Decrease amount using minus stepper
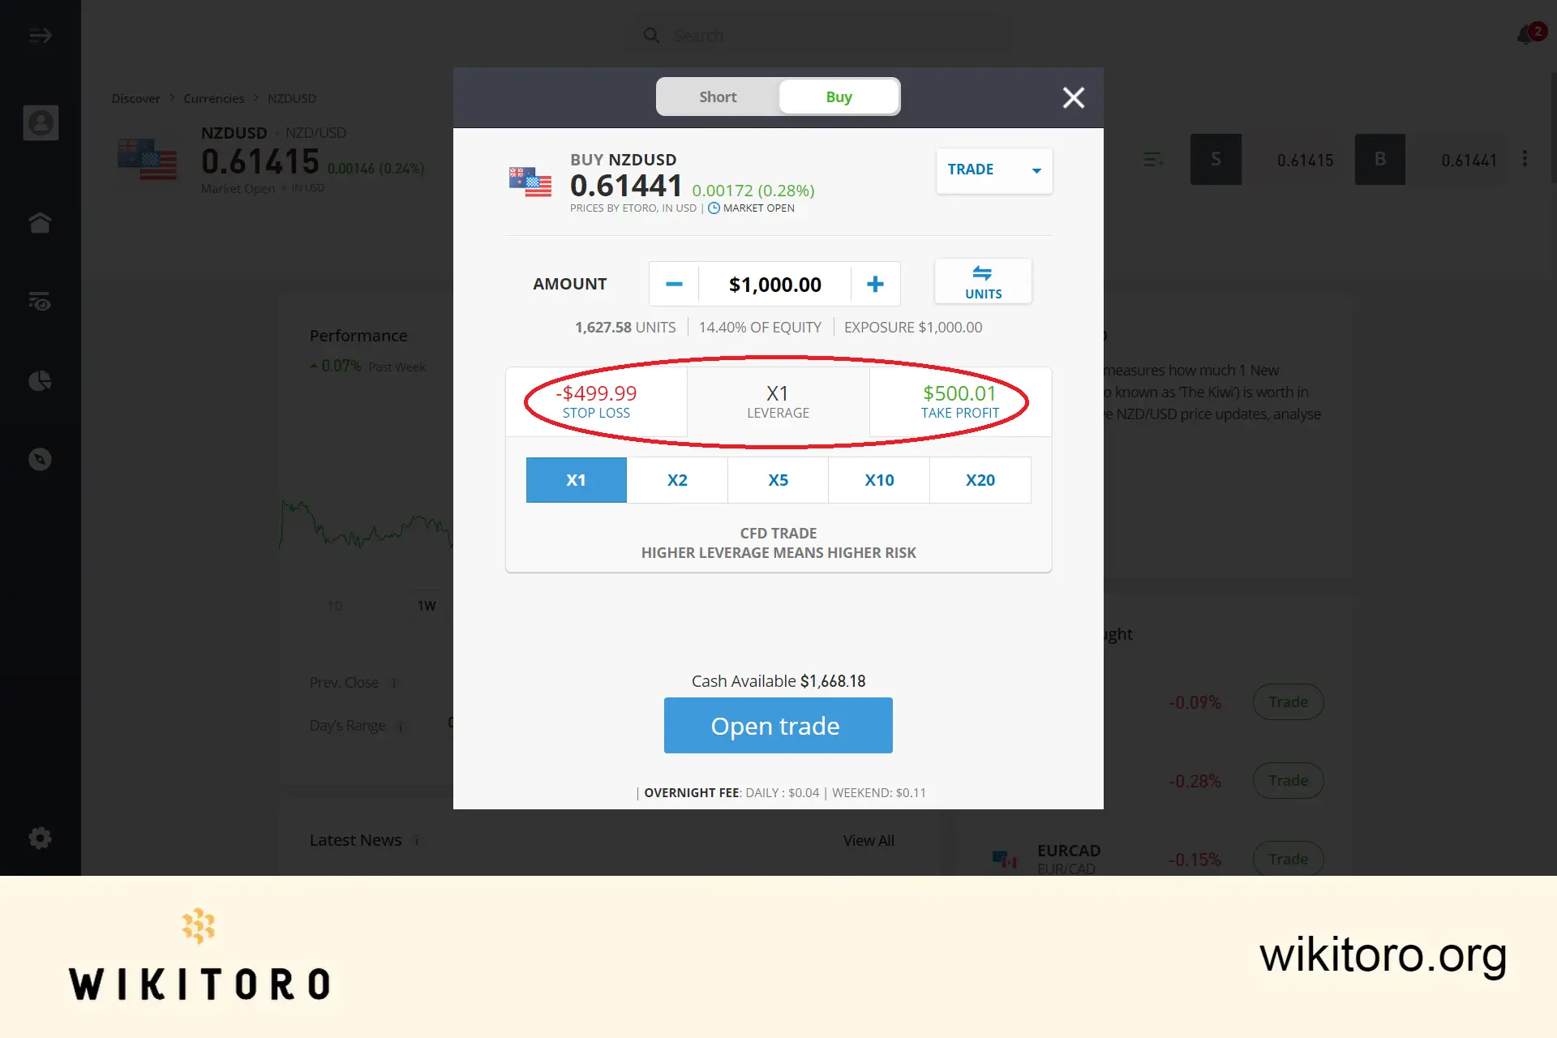Screen dimensions: 1557x1038 pyautogui.click(x=673, y=283)
